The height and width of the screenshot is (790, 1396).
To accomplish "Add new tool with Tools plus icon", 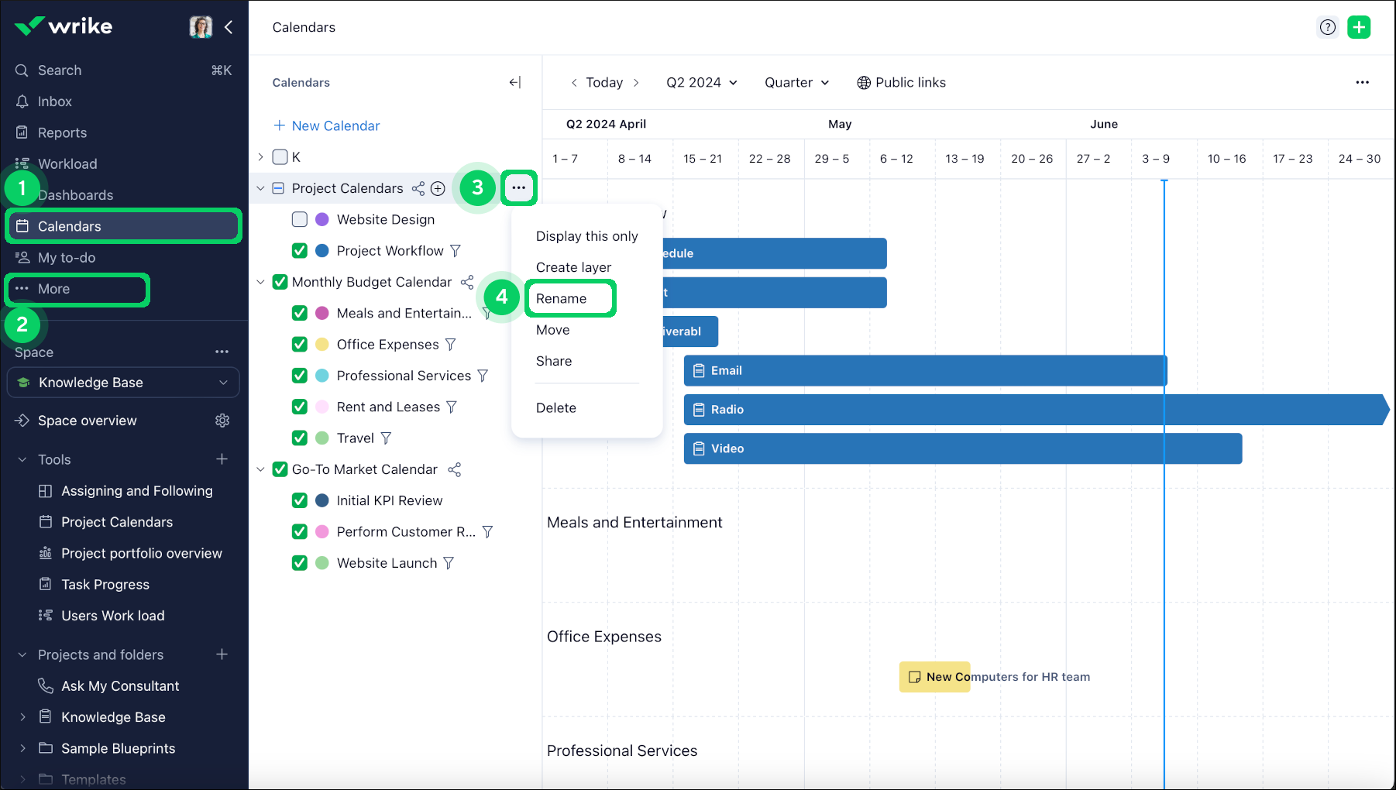I will click(x=222, y=459).
